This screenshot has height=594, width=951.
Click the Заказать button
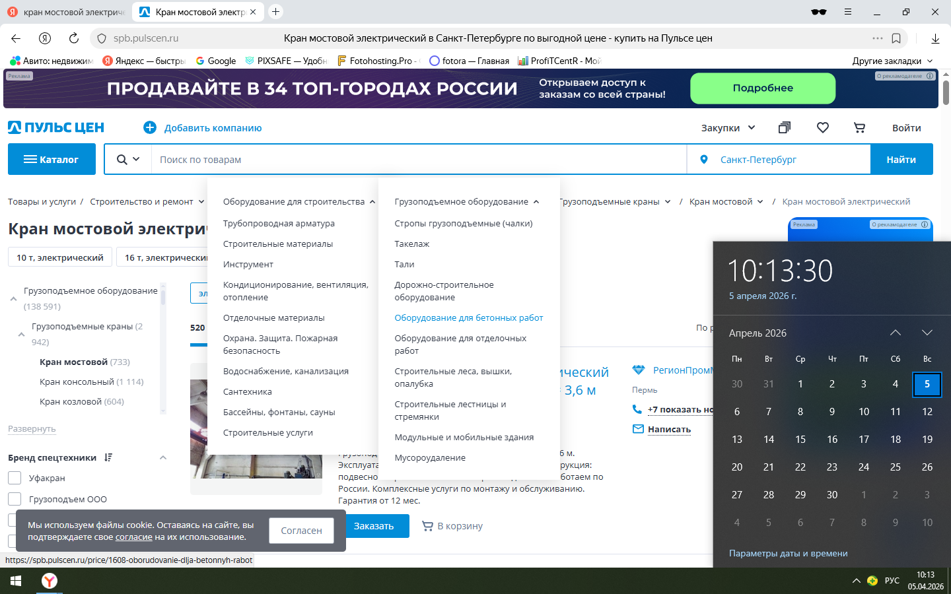coord(374,526)
